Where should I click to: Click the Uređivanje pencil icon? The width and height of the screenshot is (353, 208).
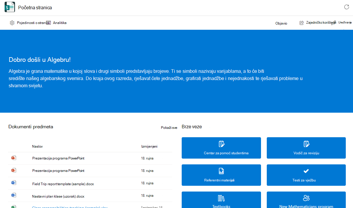click(x=334, y=23)
